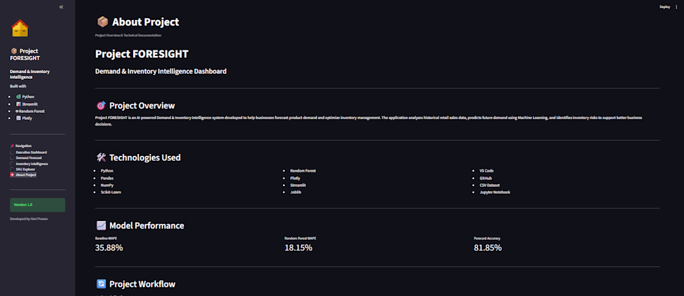Image resolution: width=684 pixels, height=296 pixels.
Task: Click the Built with label in the sidebar
Action: [x=18, y=86]
